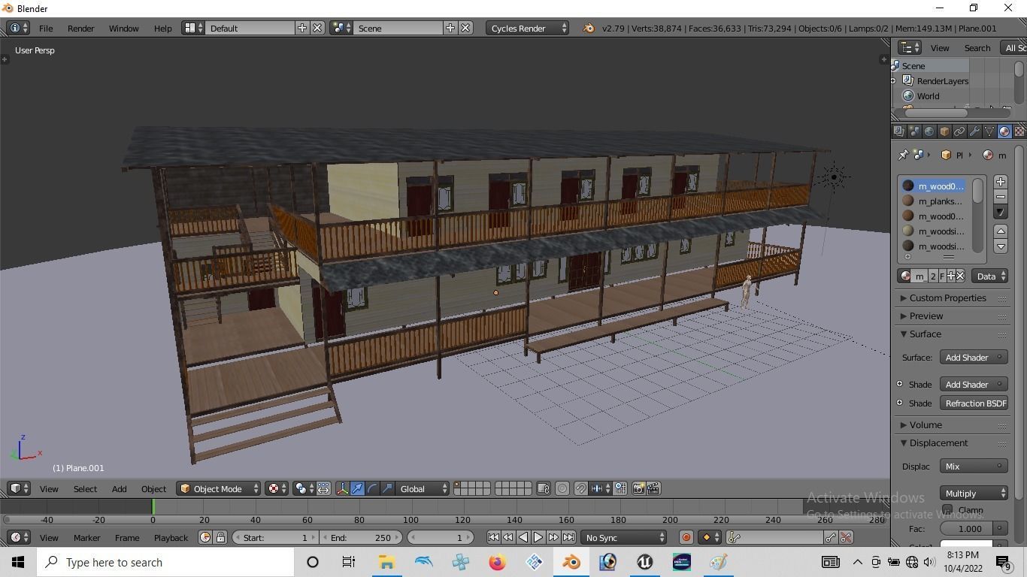Open the No Sync playback dropdown
This screenshot has width=1027, height=577.
pos(623,537)
